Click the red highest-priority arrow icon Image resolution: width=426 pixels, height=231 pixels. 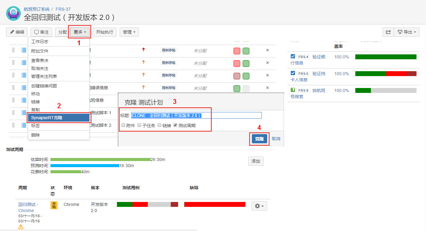pyautogui.click(x=144, y=50)
